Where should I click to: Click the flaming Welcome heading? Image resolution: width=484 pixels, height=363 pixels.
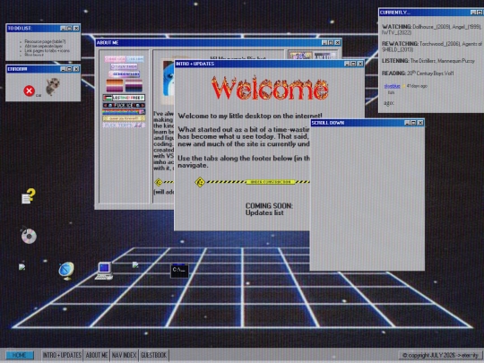(x=270, y=88)
